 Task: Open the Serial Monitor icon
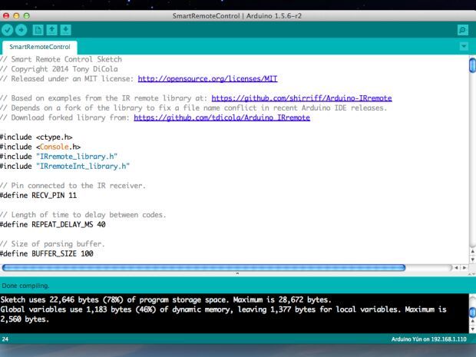tap(463, 30)
